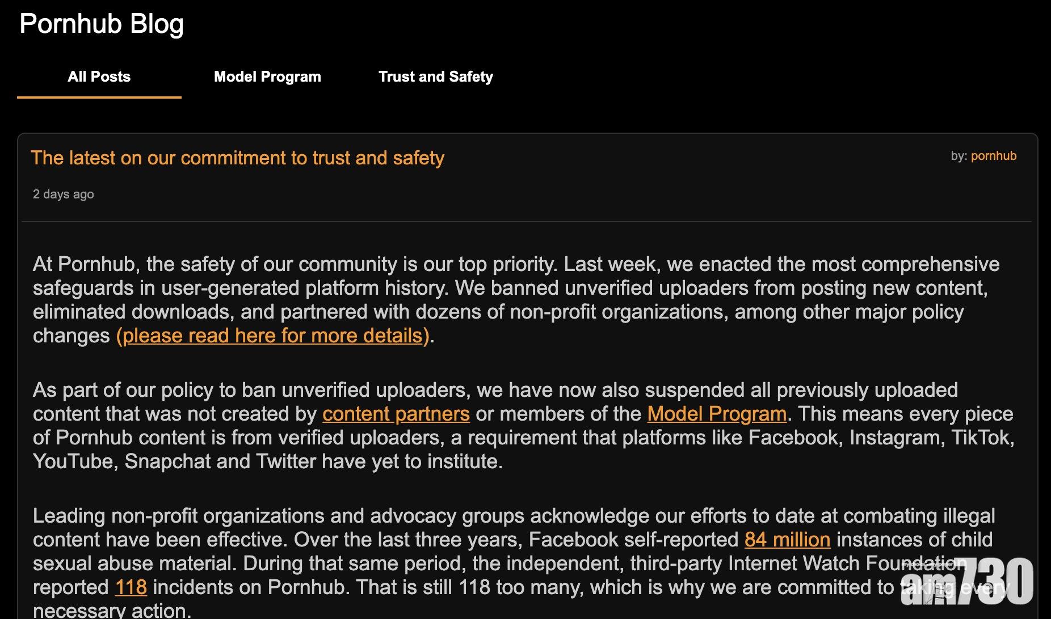Follow the 'please read here for more details' link
This screenshot has width=1051, height=619.
[272, 336]
